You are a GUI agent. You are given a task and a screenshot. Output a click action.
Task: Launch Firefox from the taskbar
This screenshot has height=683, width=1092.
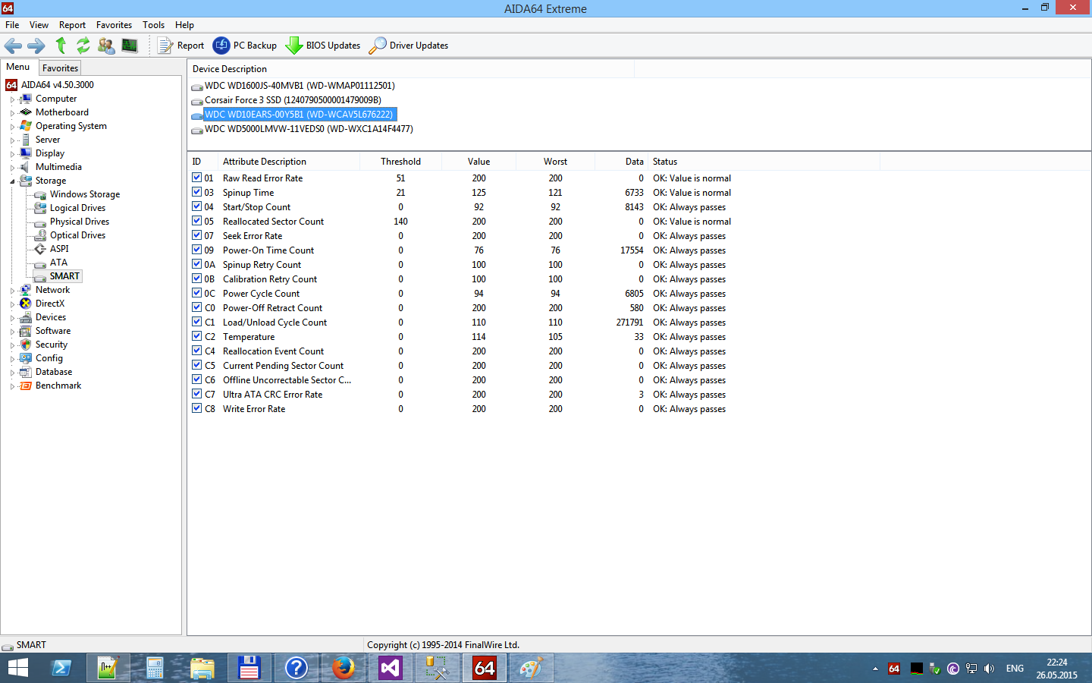343,668
